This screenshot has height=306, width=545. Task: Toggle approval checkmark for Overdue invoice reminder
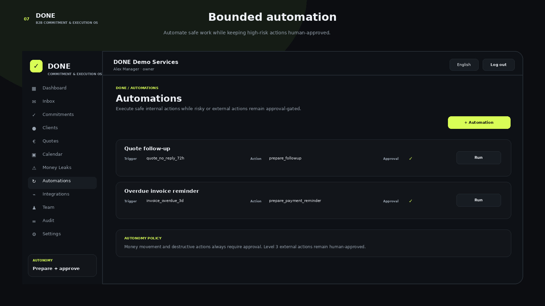(410, 201)
